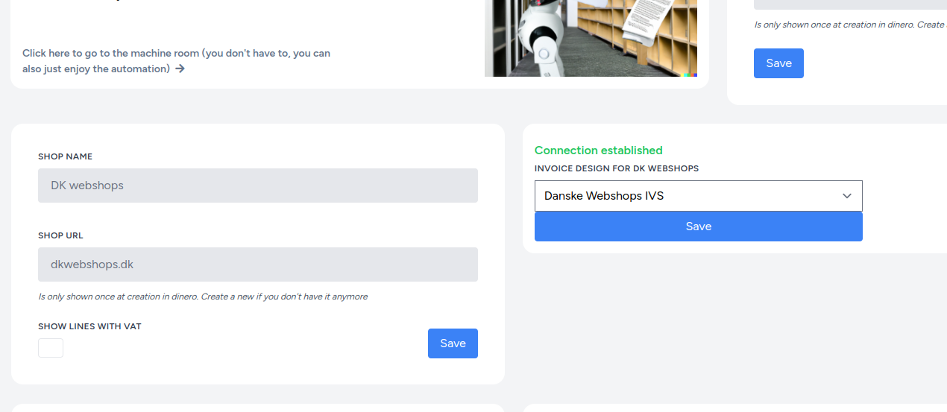Viewport: 947px width, 412px height.
Task: Click the right arrow icon after the machine room link
Action: point(180,69)
